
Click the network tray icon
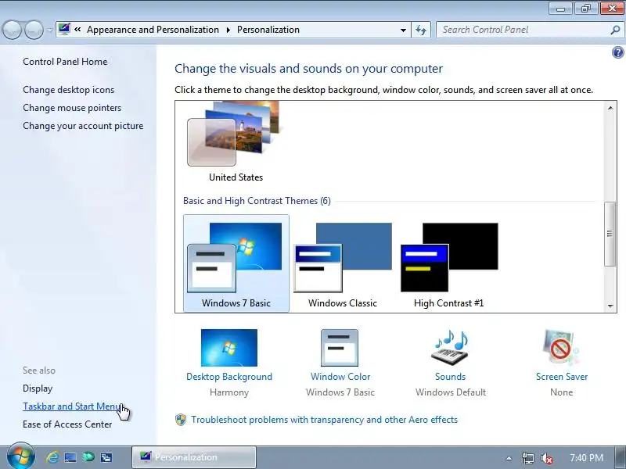point(527,458)
